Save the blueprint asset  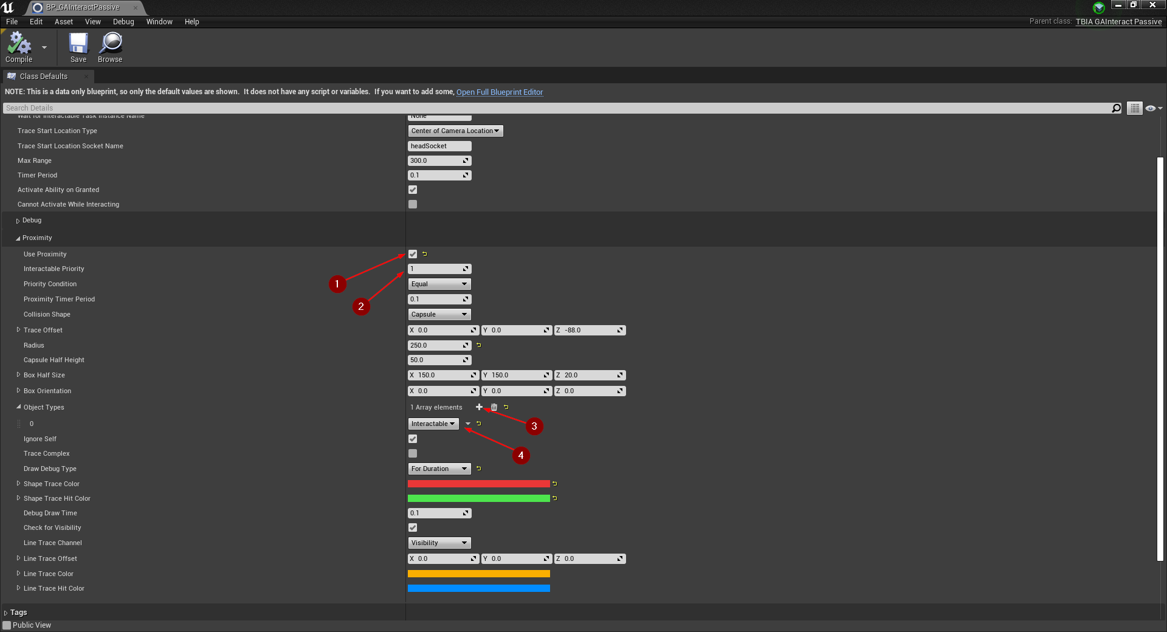78,47
